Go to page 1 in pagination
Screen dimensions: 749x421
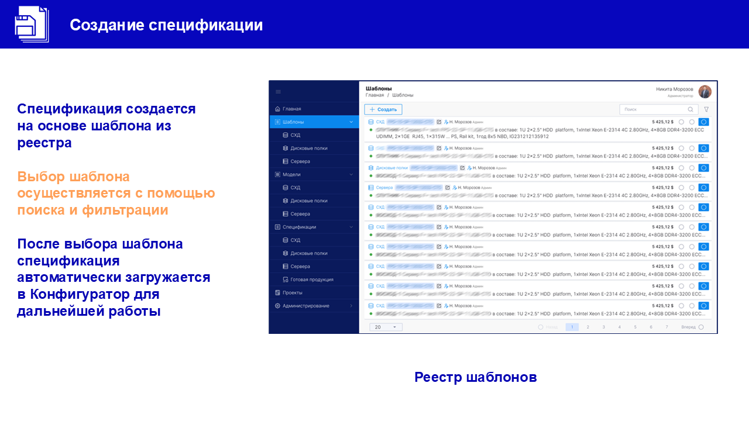[572, 327]
